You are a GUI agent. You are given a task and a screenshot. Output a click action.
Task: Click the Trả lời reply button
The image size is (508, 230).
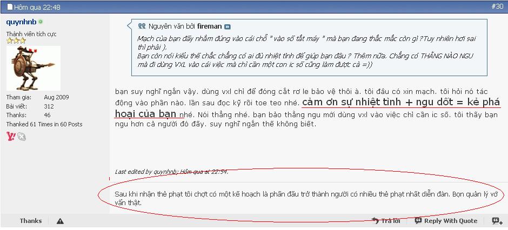(x=385, y=221)
